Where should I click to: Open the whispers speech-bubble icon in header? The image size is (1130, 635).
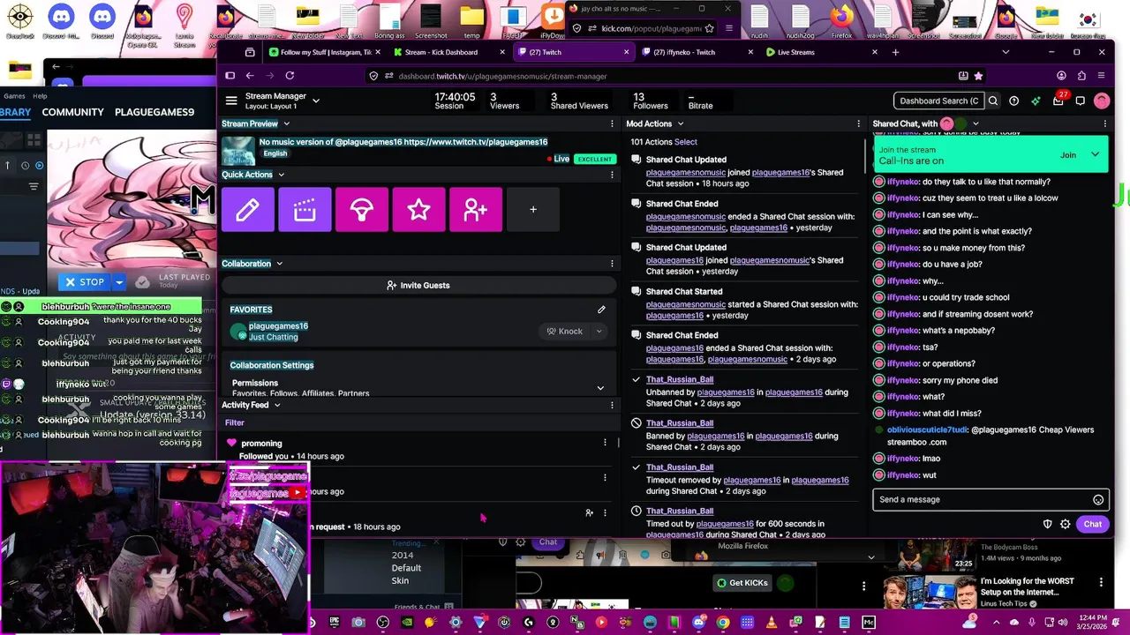click(1081, 101)
